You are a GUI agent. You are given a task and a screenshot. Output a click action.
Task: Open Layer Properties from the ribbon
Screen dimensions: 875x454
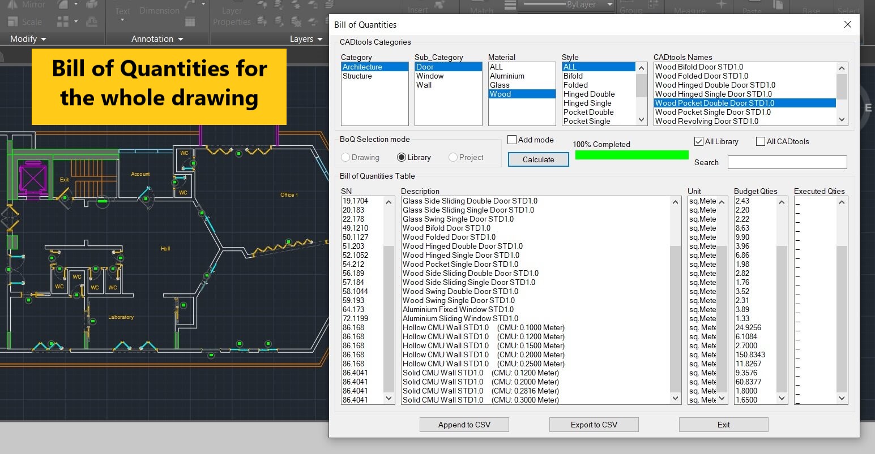pyautogui.click(x=232, y=16)
